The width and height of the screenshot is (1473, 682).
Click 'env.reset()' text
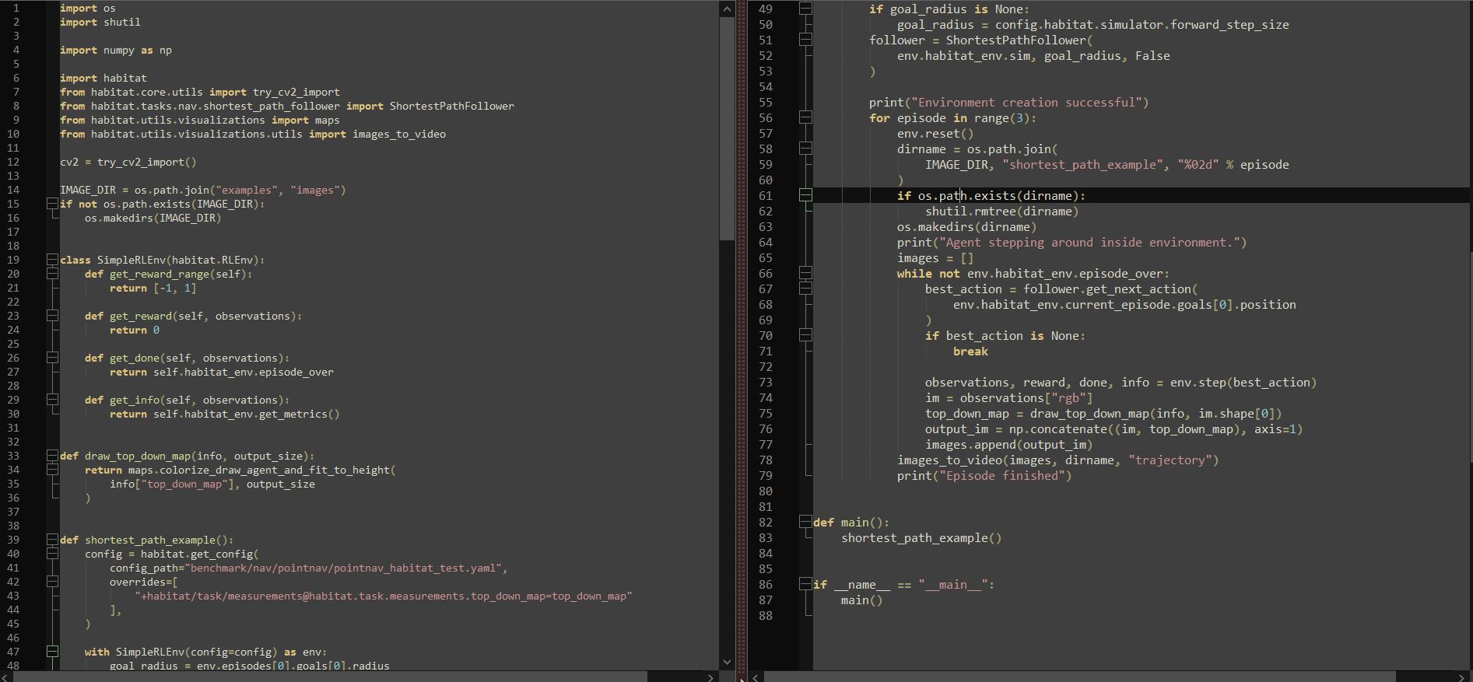(935, 133)
